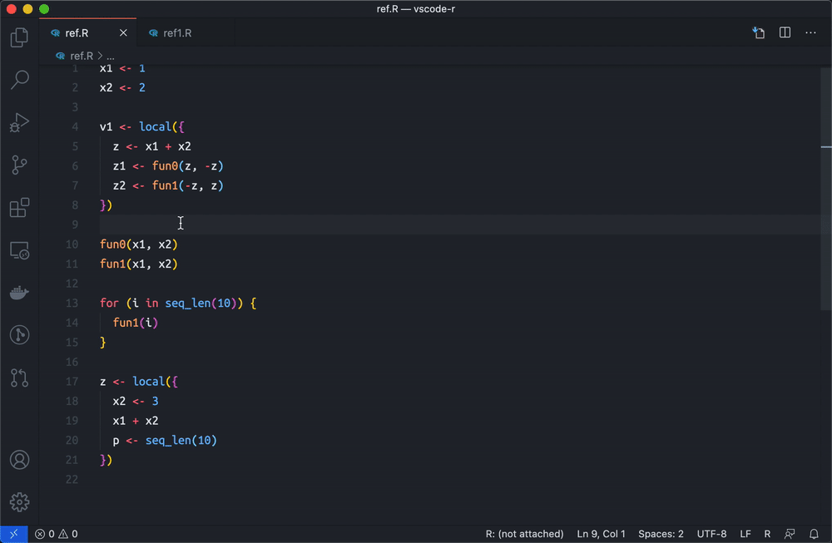
Task: Open GitHub Pull Requests view
Action: pos(19,378)
